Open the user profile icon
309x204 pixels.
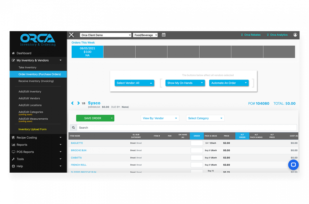click(x=295, y=35)
